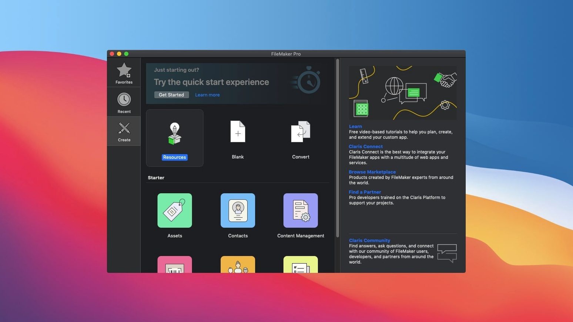
Task: Click the Blank label
Action: point(238,157)
